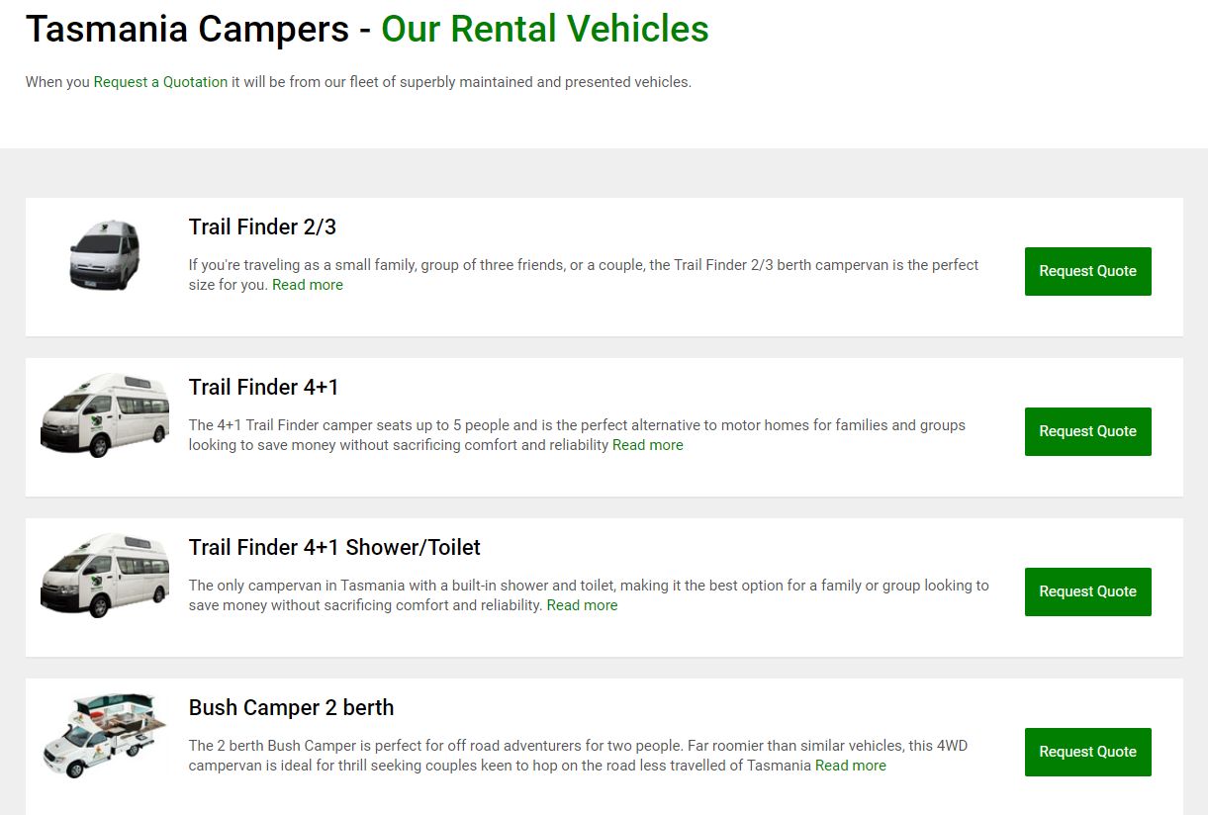The width and height of the screenshot is (1208, 815).
Task: Click the Trail Finder 2/3 vehicle photo
Action: pyautogui.click(x=104, y=254)
